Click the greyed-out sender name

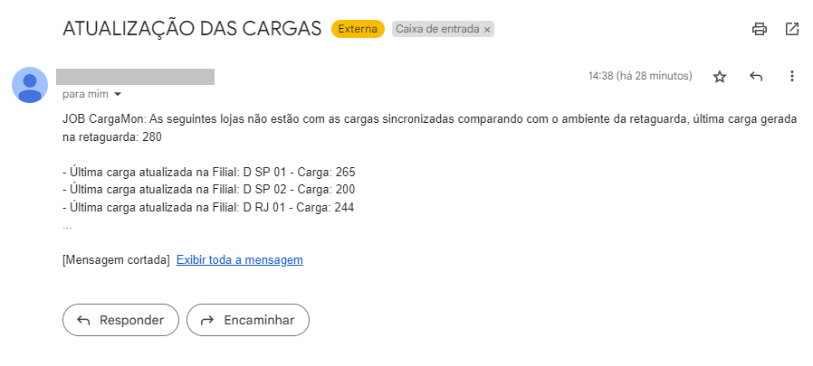[x=135, y=77]
